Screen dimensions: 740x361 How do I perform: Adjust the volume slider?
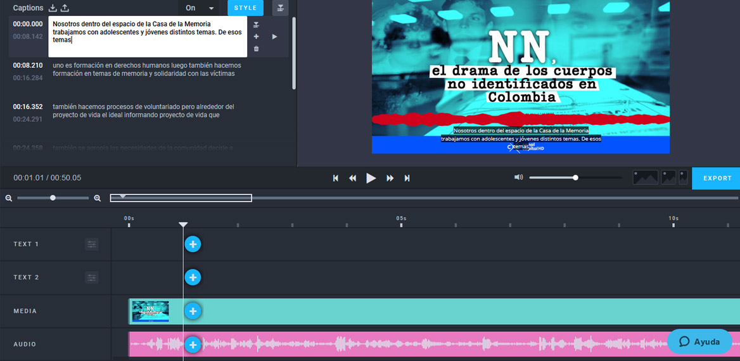(575, 177)
